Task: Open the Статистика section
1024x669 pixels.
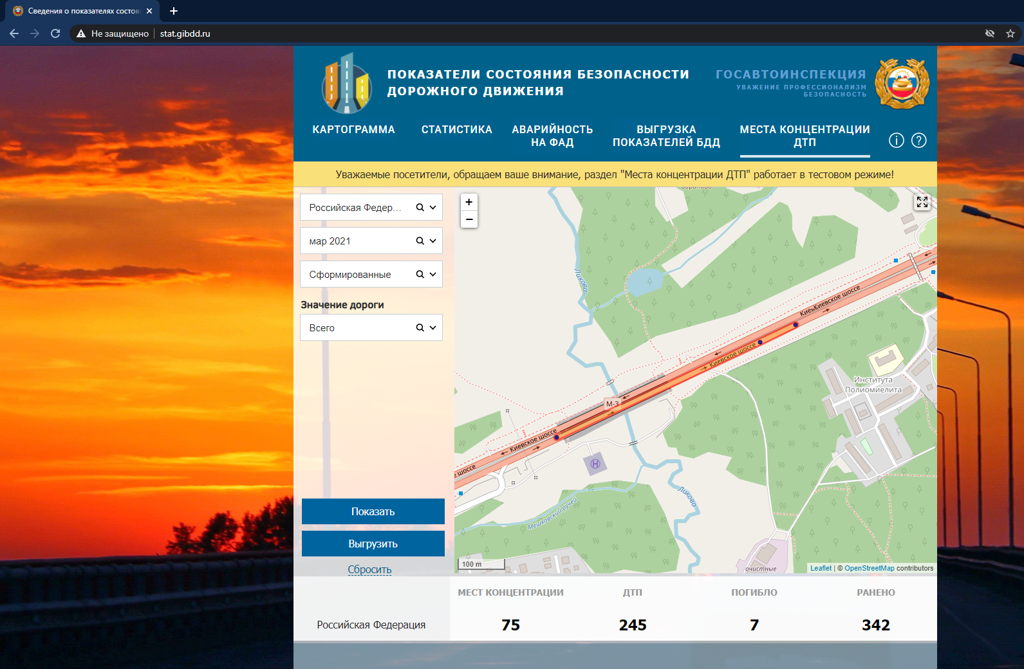Action: (457, 129)
